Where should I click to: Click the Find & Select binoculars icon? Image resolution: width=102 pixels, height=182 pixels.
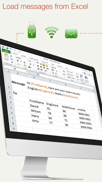click(86, 77)
